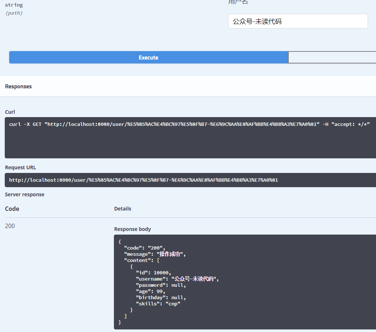The height and width of the screenshot is (332, 376).
Task: Click the Responses section header
Action: pyautogui.click(x=18, y=86)
